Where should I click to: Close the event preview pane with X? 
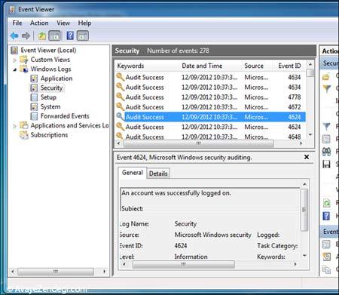pyautogui.click(x=307, y=157)
